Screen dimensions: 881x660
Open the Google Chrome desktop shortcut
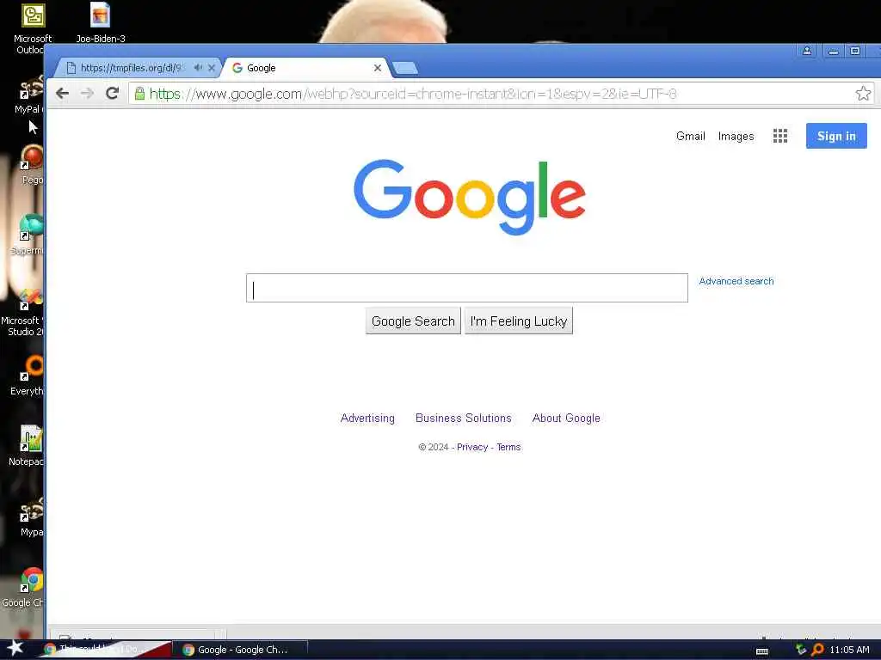coord(23,588)
